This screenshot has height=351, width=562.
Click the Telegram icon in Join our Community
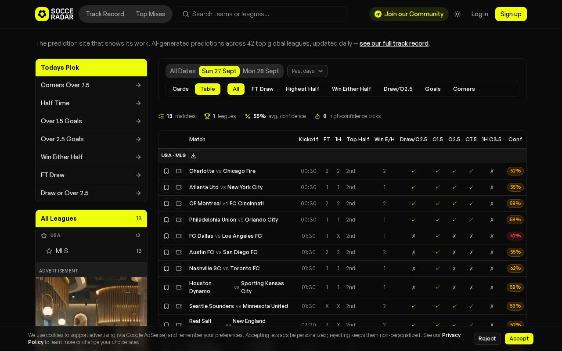[378, 14]
